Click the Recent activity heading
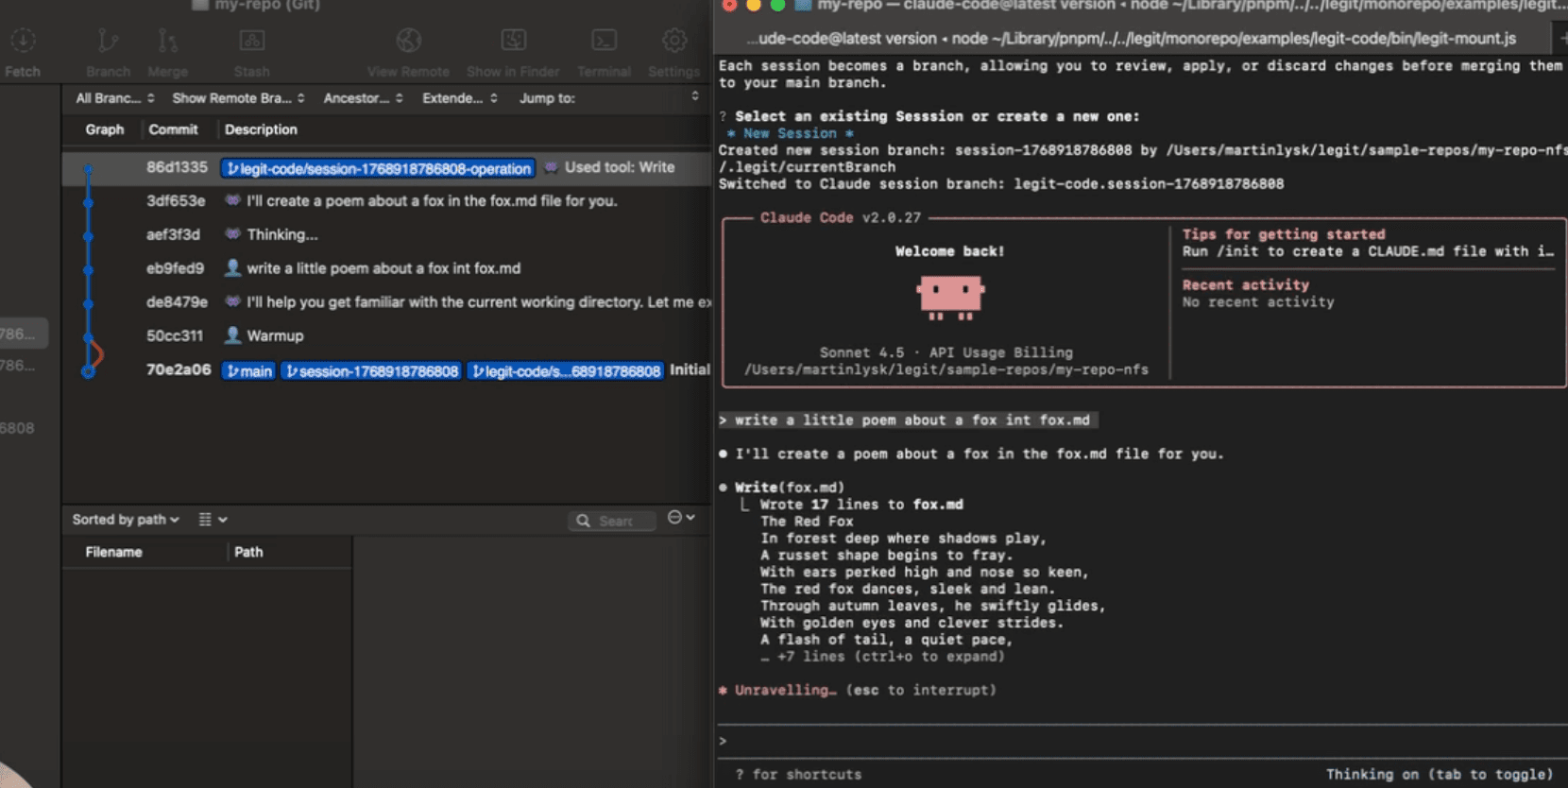 click(1245, 285)
